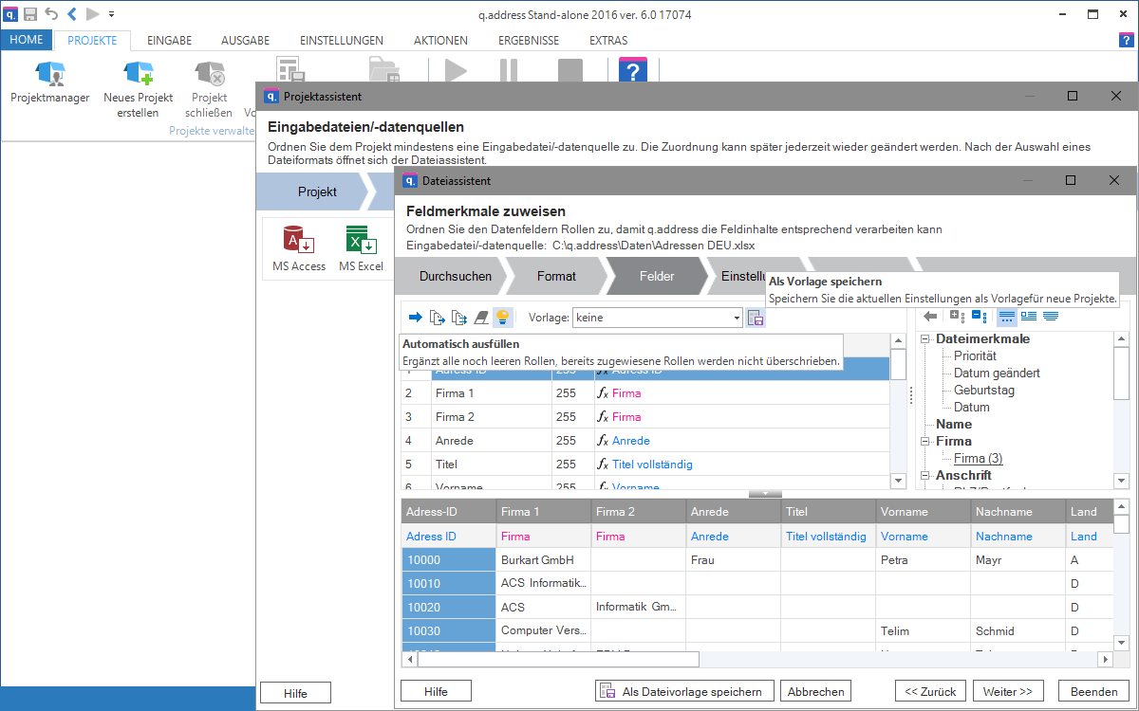This screenshot has width=1139, height=711.
Task: Click the play icon in the ribbon
Action: click(x=456, y=72)
